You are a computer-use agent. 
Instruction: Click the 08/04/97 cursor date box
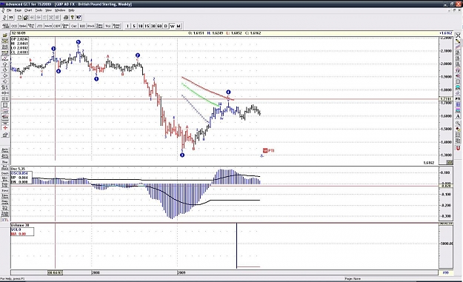tap(56, 272)
